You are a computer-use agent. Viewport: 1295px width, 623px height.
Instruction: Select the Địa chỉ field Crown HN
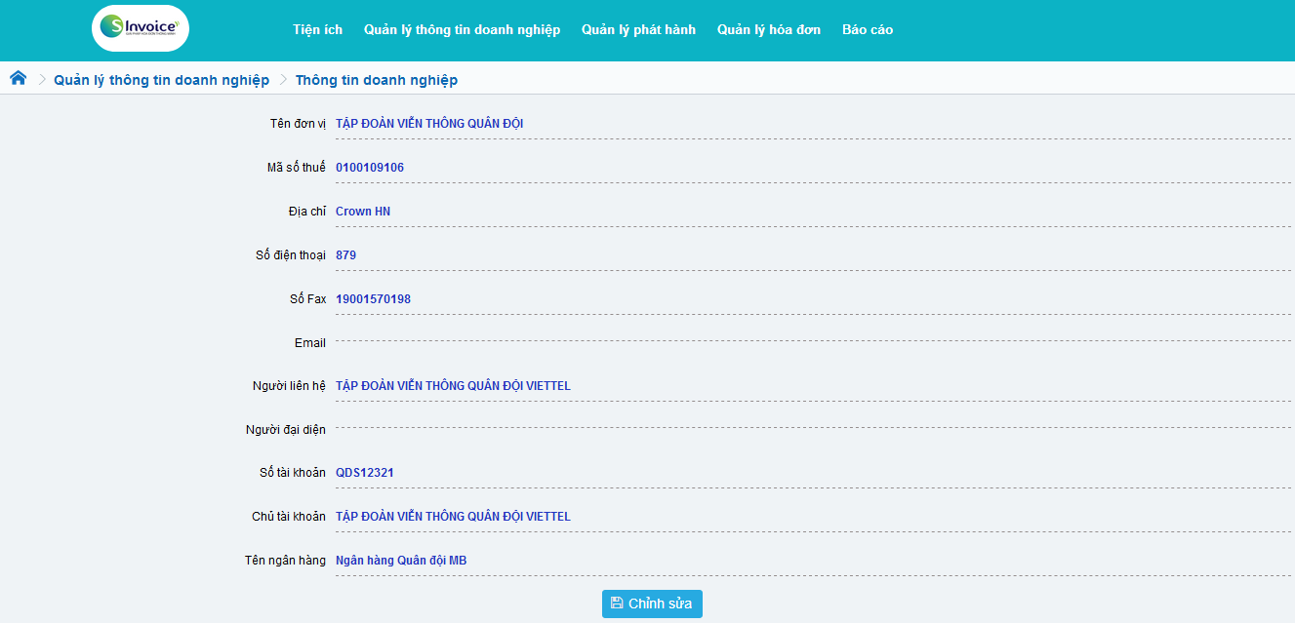(x=363, y=212)
